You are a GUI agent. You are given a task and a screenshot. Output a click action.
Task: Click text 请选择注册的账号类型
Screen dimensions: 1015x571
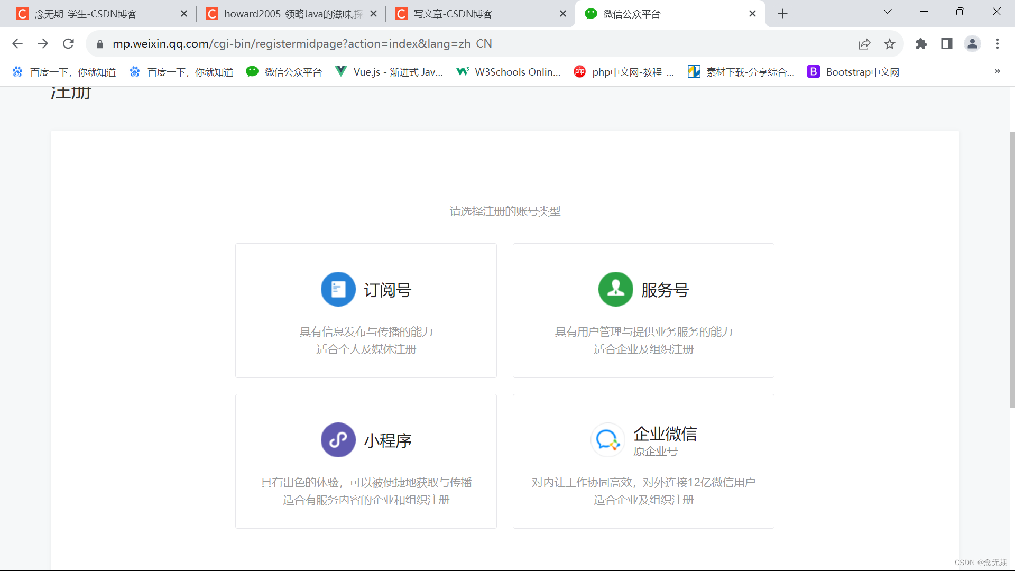505,211
